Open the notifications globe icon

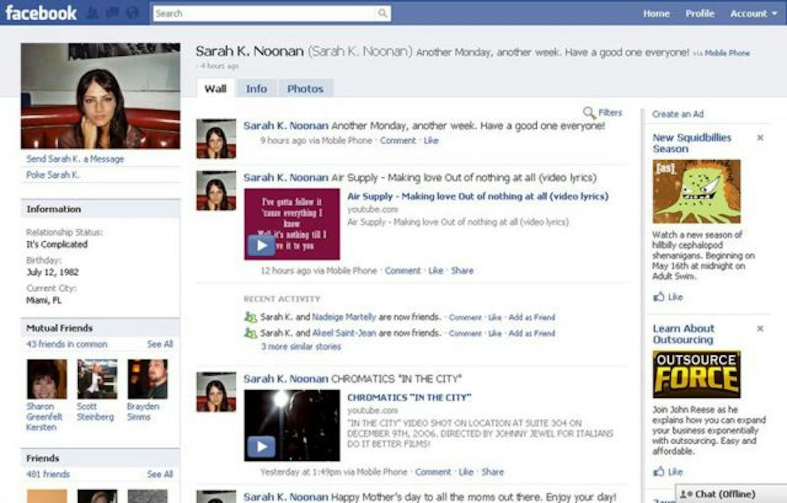[132, 12]
